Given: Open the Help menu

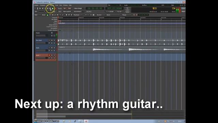Looking at the screenshot, I should click(x=70, y=5).
